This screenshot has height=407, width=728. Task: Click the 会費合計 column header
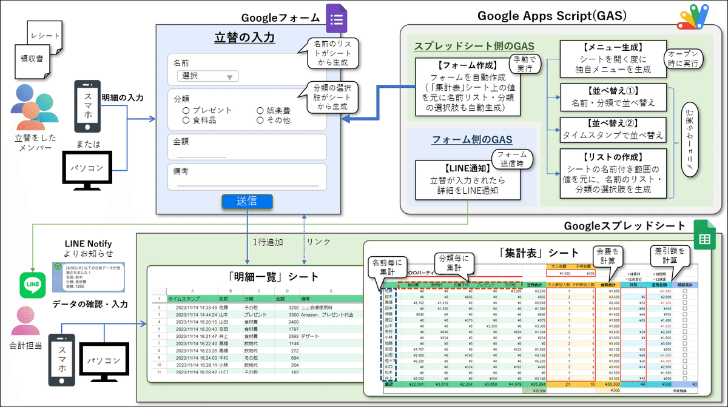608,285
